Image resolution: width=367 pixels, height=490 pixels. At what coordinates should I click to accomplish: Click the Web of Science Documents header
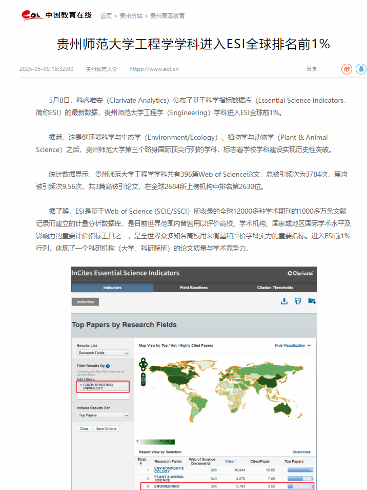[202, 461]
